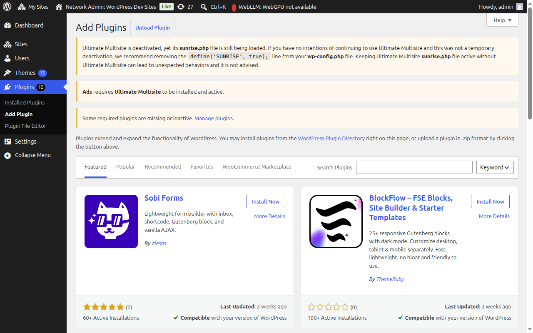Click the WebLLM red status indicator
Viewport: 533px width, 333px height.
pos(234,7)
